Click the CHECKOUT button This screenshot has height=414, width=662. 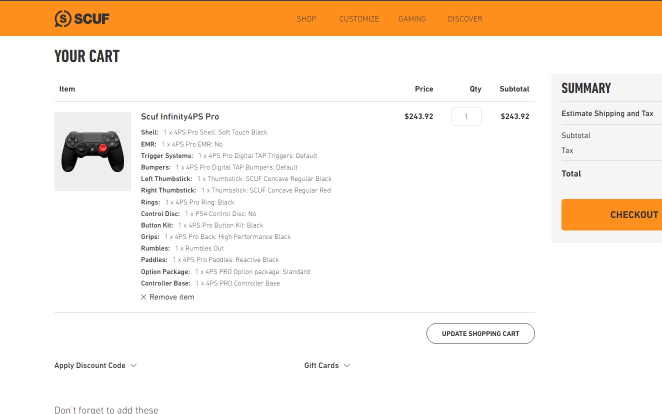click(612, 214)
